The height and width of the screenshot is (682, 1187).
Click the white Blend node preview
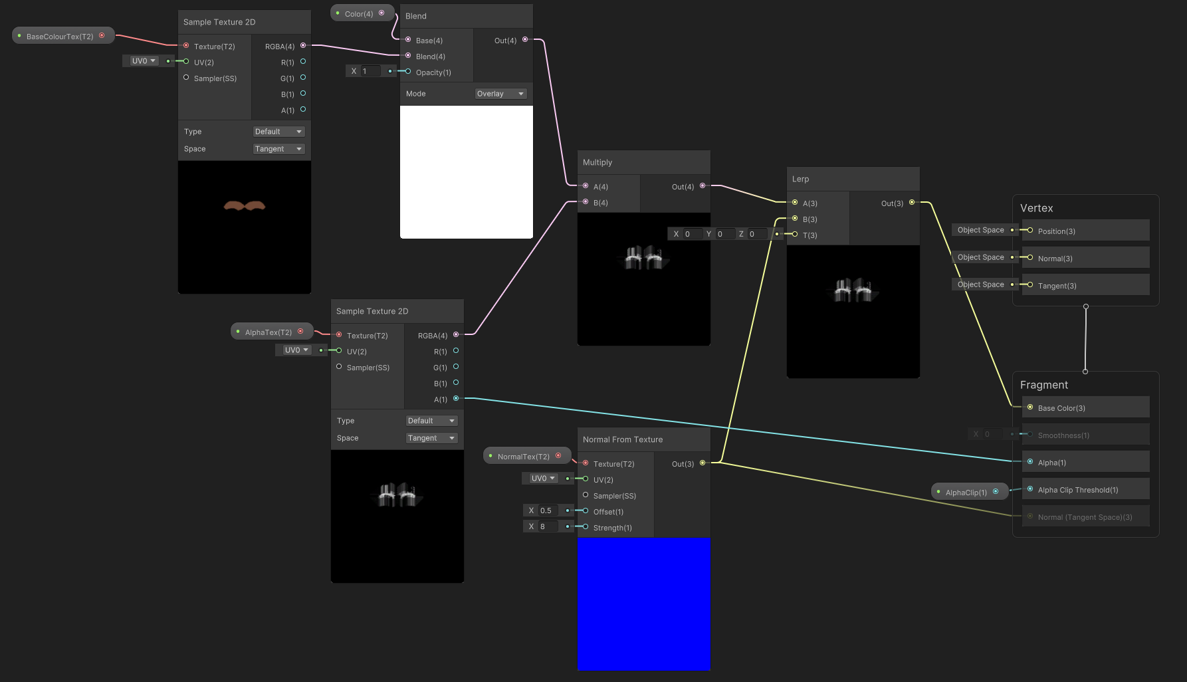pos(467,172)
